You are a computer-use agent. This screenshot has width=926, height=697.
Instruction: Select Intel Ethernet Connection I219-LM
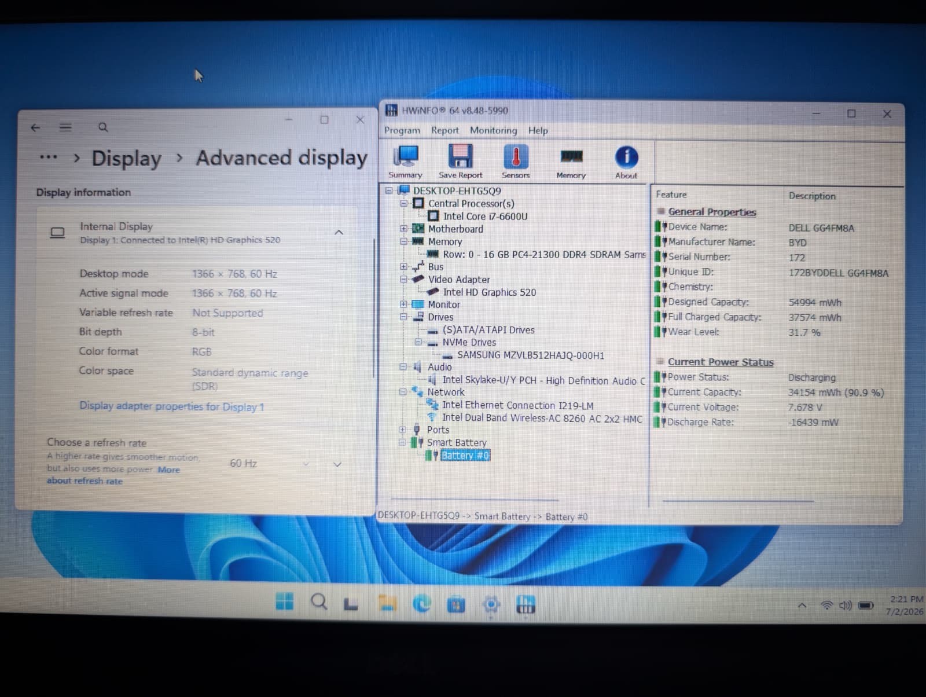click(517, 405)
